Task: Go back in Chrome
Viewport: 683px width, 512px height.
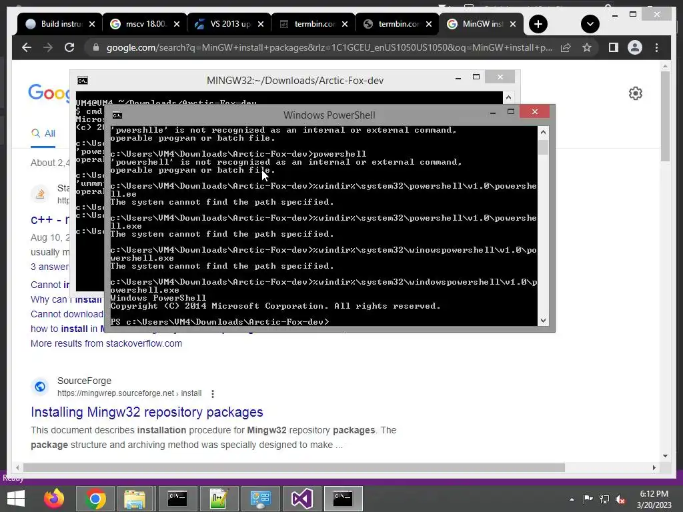Action: coord(27,47)
